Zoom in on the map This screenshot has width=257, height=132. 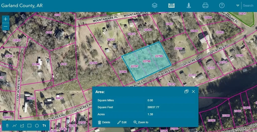(x=6, y=19)
